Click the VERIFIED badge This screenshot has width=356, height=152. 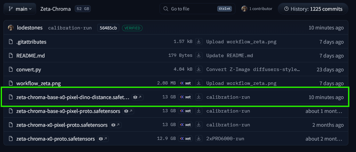pos(132,28)
